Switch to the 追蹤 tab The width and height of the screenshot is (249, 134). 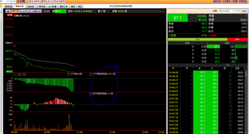(x=73, y=7)
